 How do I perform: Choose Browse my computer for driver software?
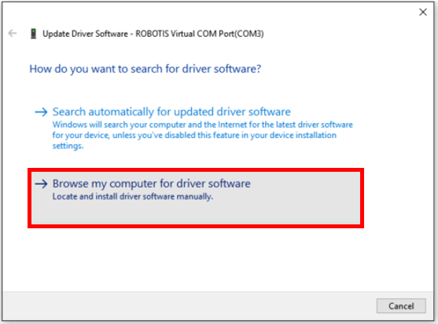click(x=196, y=198)
